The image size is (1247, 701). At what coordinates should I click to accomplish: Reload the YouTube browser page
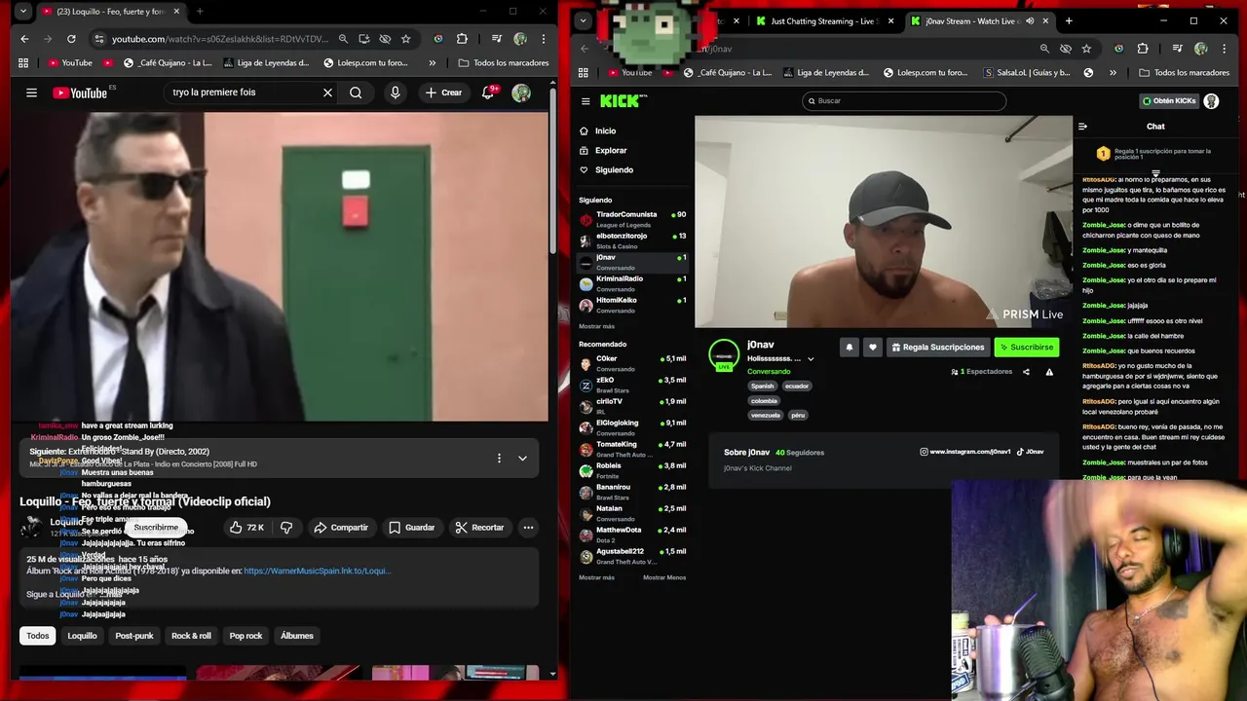click(71, 39)
